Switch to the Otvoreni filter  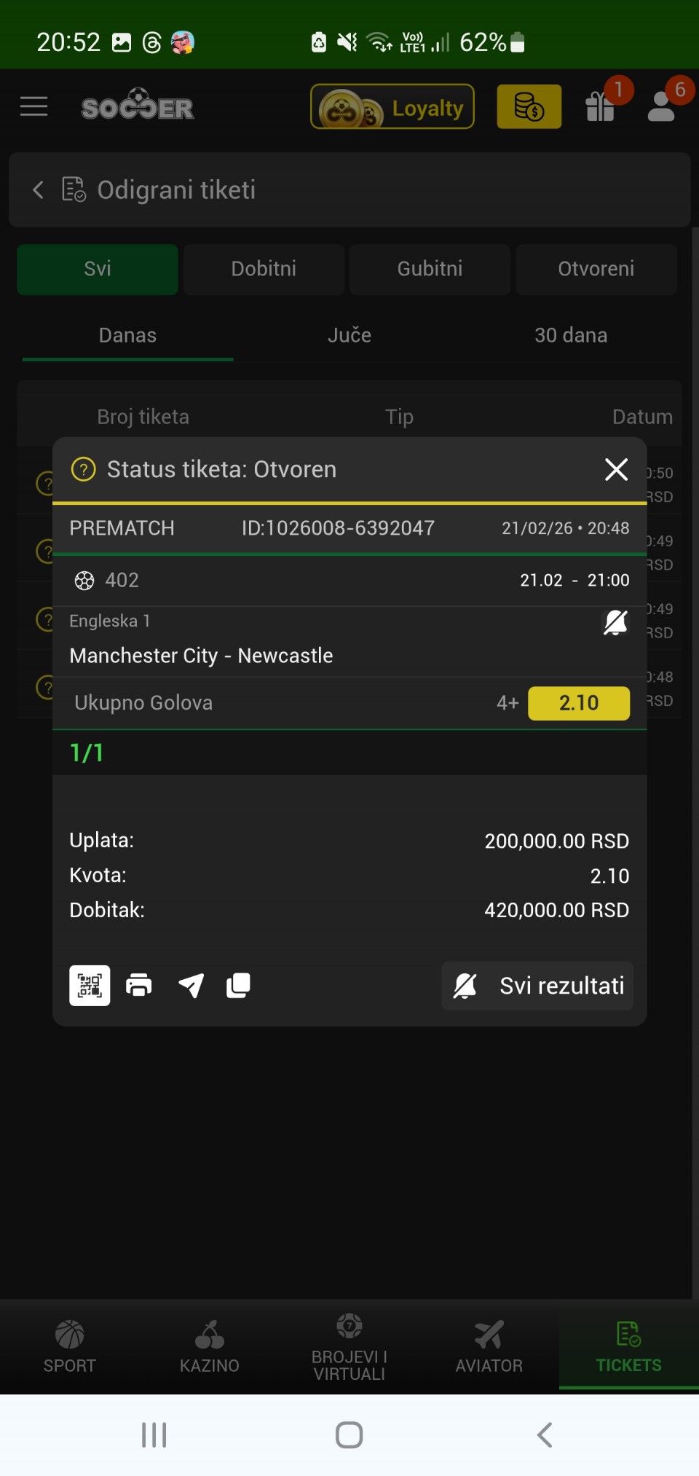pyautogui.click(x=596, y=269)
